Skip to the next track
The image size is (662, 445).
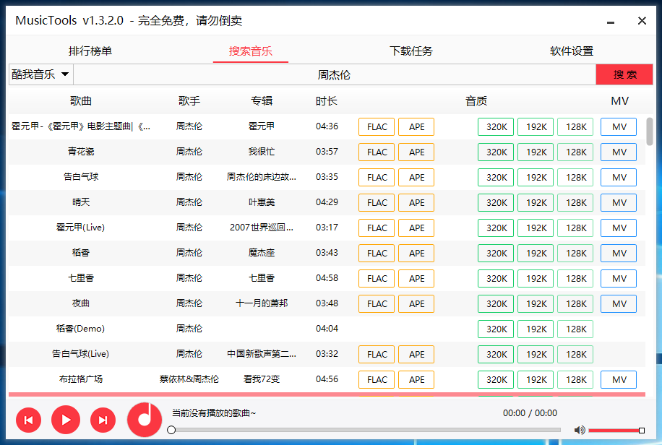click(x=103, y=420)
